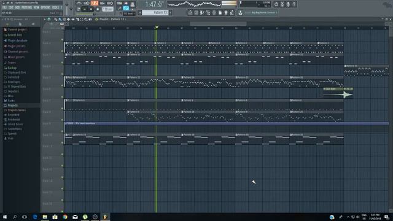Toggle typing keyboard to piano icon
This screenshot has height=221, width=393.
[x=119, y=3]
